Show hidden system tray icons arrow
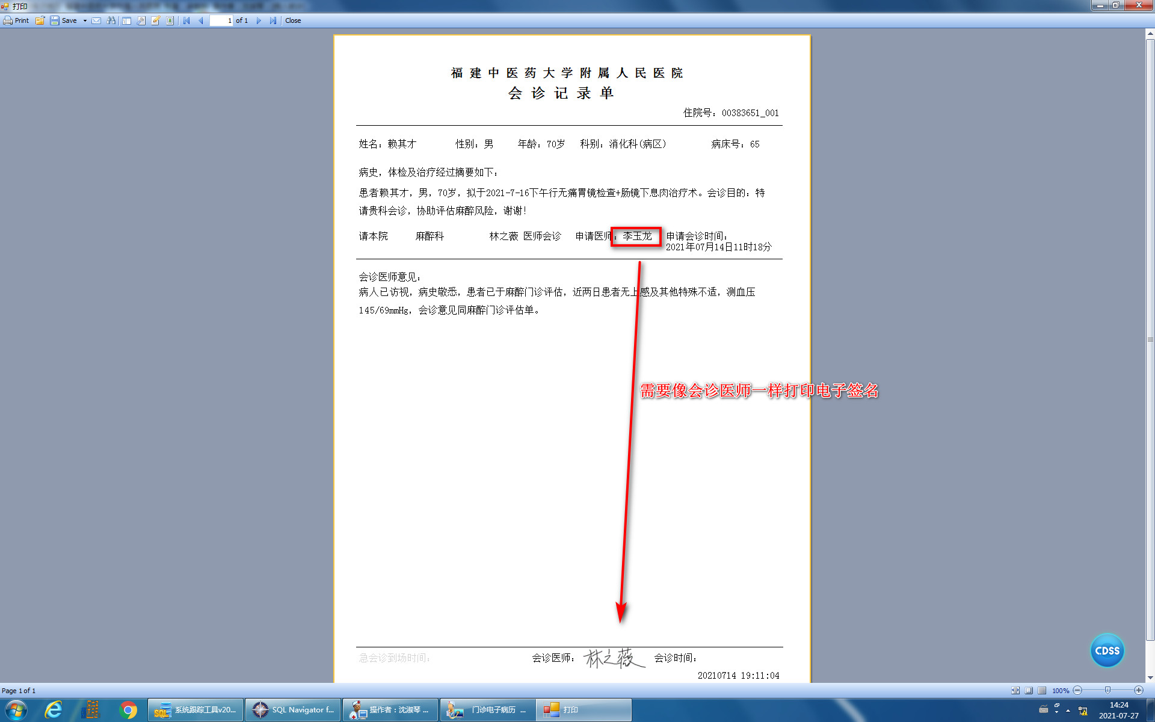The width and height of the screenshot is (1155, 722). point(1068,711)
